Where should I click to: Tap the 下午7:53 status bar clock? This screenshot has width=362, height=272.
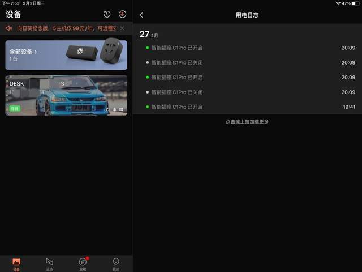point(11,3)
